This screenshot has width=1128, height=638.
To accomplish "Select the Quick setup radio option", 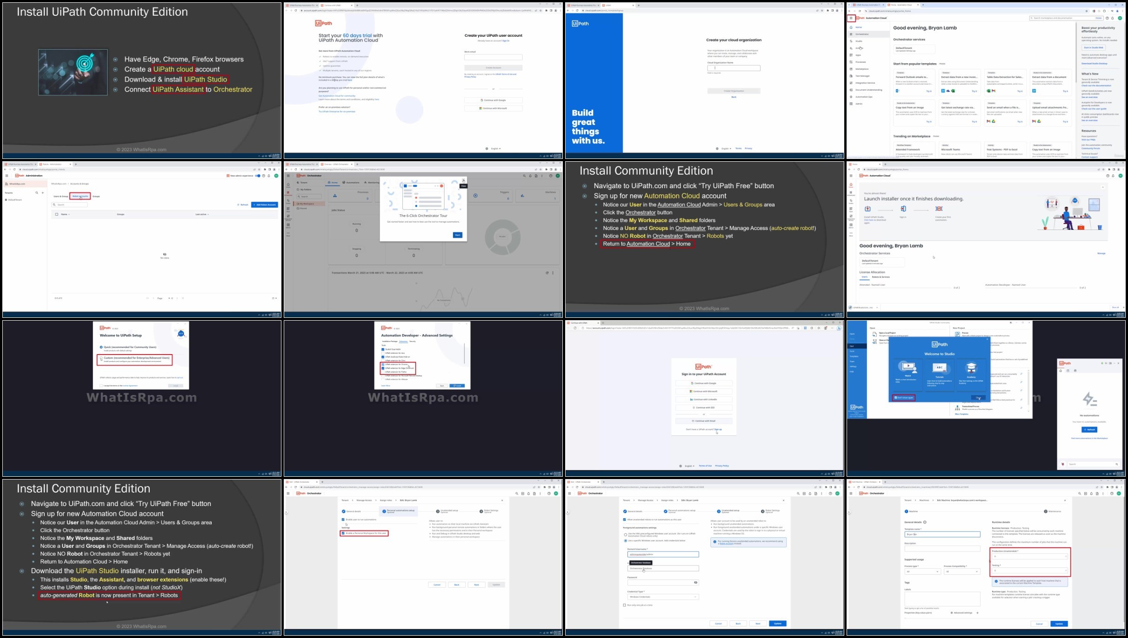I will [x=101, y=347].
